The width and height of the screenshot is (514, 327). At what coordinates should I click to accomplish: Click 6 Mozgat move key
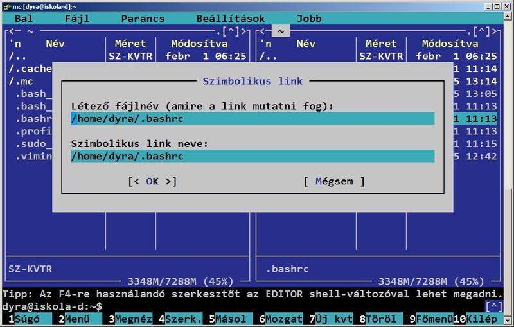click(281, 319)
